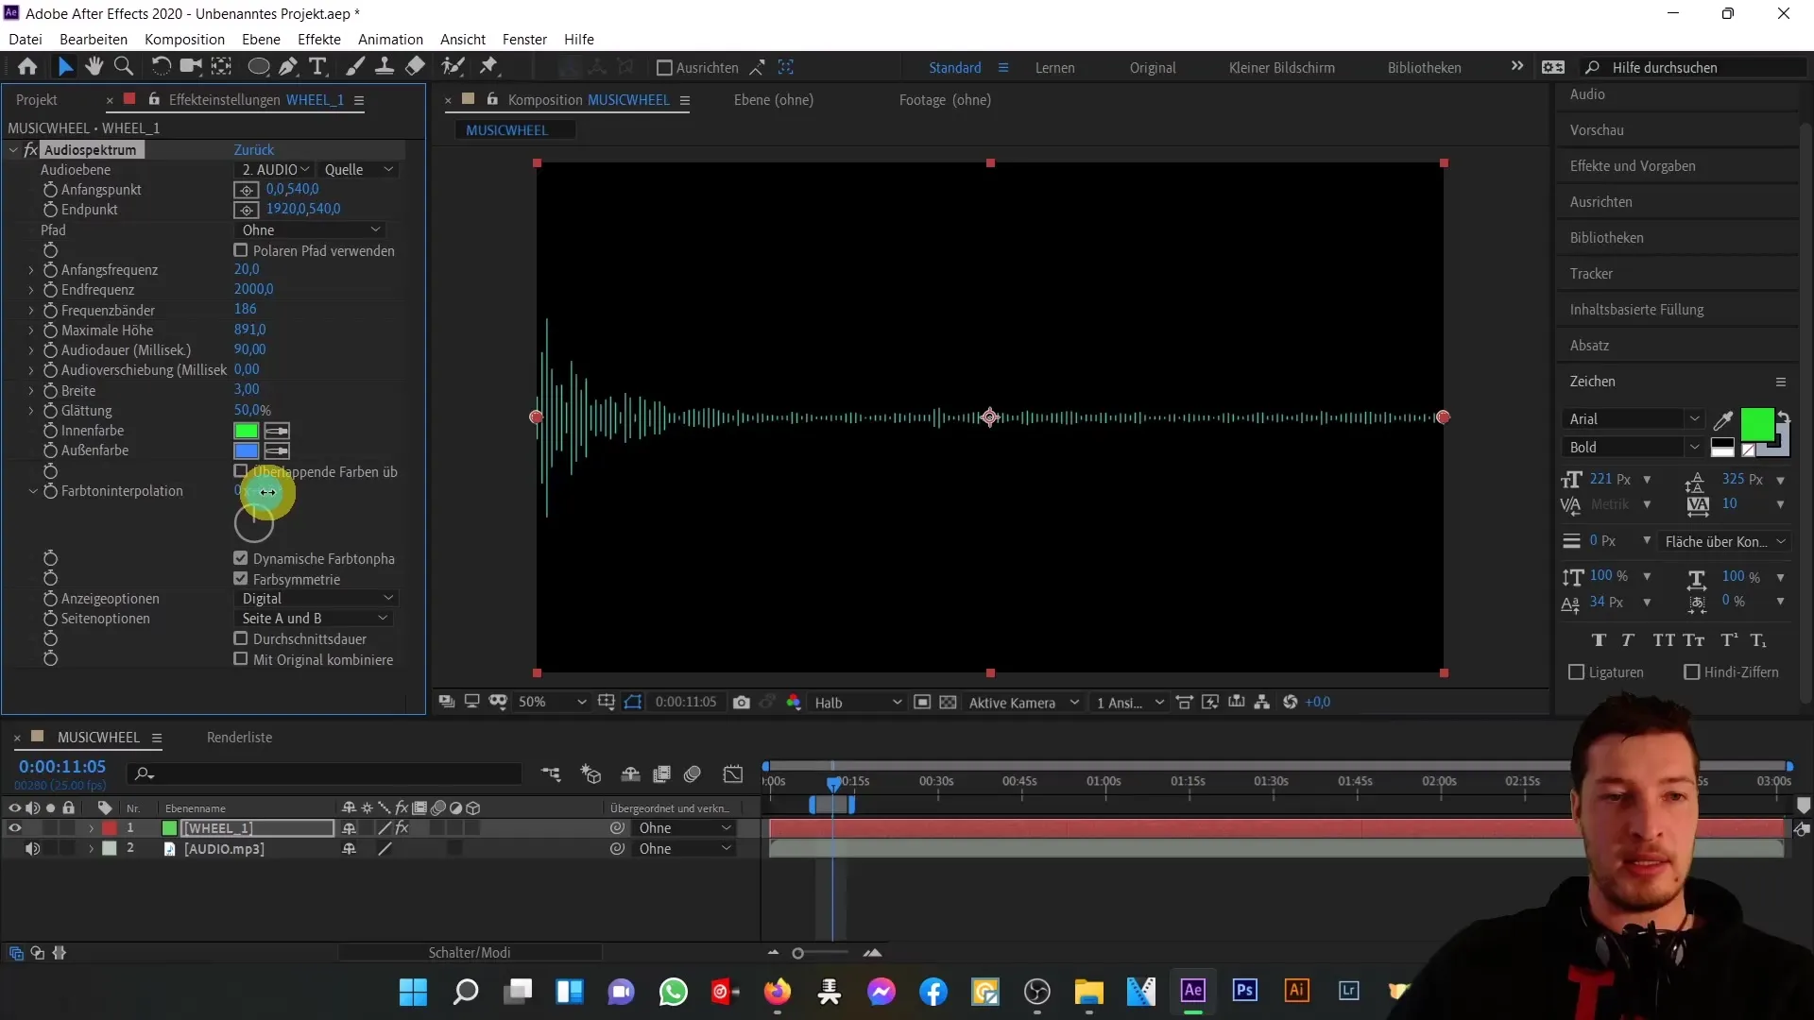Viewport: 1814px width, 1020px height.
Task: Click Schalter/Modi toggle button
Action: coord(469,953)
